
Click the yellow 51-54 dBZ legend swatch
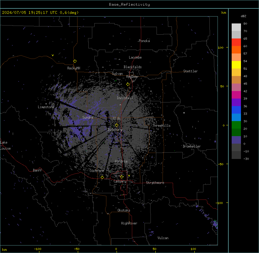(236, 65)
